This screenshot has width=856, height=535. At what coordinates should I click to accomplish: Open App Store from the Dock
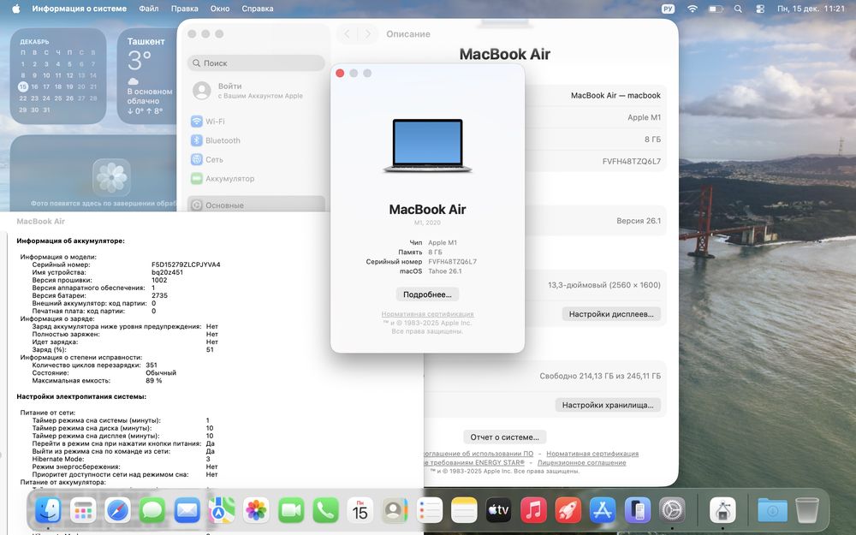pyautogui.click(x=603, y=511)
